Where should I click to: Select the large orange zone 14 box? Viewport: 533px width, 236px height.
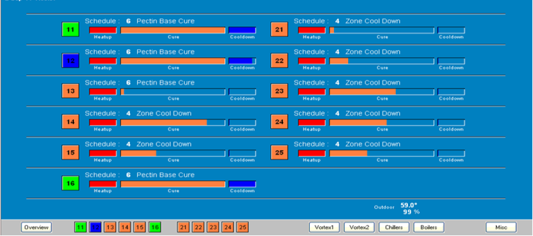[70, 121]
